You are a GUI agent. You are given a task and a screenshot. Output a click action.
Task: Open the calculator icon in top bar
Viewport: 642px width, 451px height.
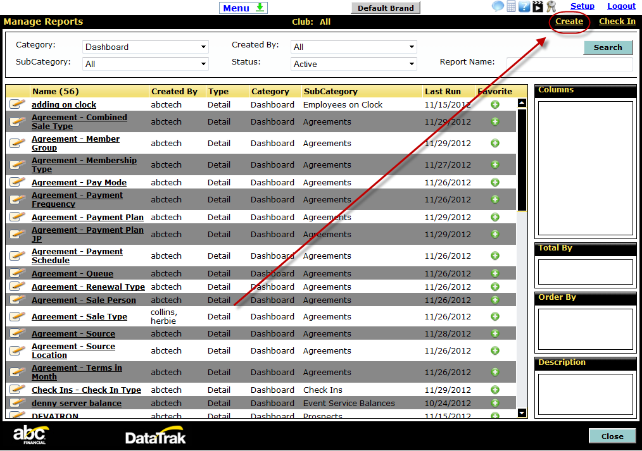[511, 7]
